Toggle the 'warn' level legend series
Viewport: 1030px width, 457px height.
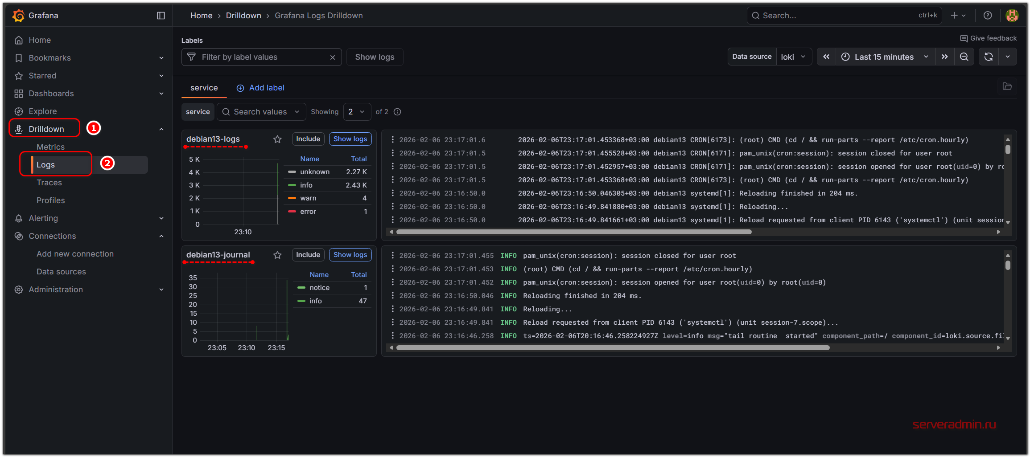308,198
